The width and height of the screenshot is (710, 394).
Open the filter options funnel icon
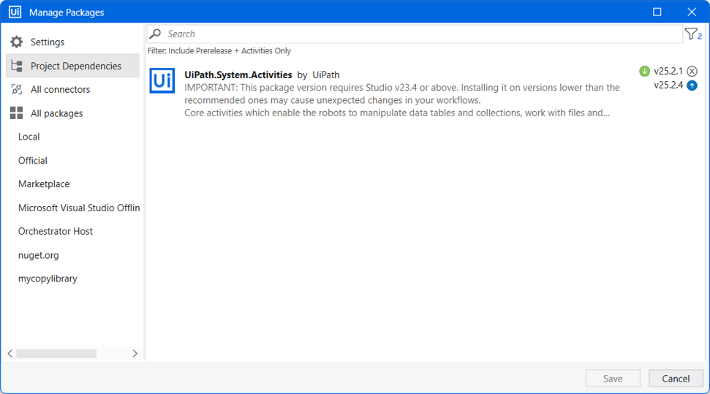692,34
